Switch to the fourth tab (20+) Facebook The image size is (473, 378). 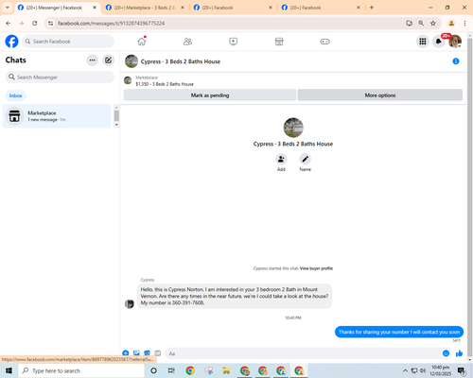321,8
